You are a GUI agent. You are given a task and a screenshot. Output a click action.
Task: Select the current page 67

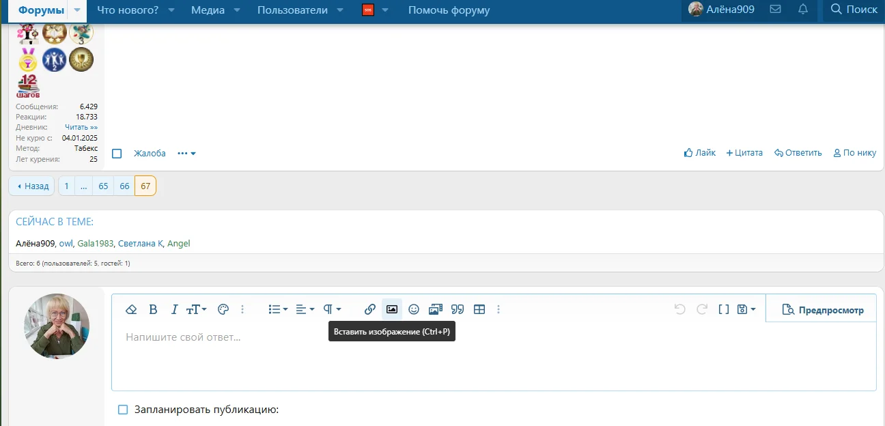coord(145,186)
